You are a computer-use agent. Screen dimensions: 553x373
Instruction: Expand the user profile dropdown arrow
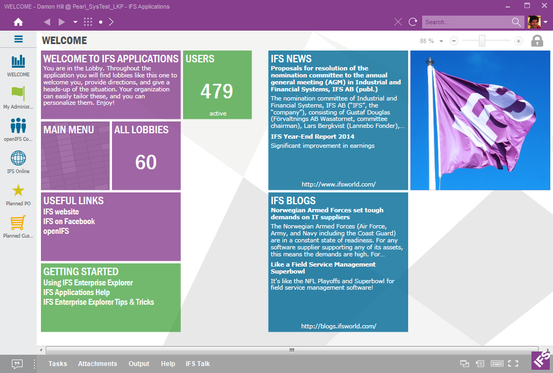pos(545,23)
